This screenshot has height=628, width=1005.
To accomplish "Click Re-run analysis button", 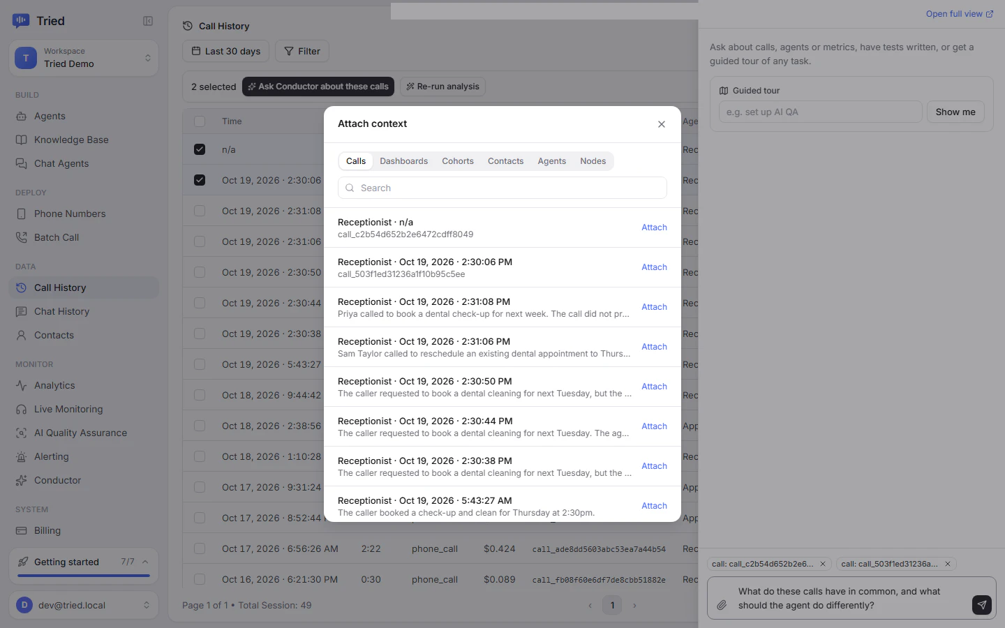I will [x=442, y=87].
